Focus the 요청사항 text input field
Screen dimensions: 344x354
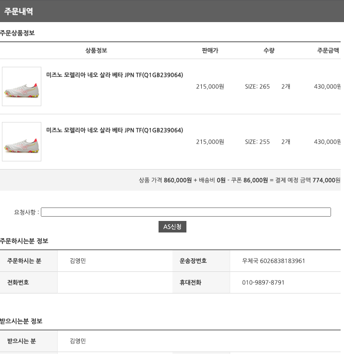click(x=185, y=212)
